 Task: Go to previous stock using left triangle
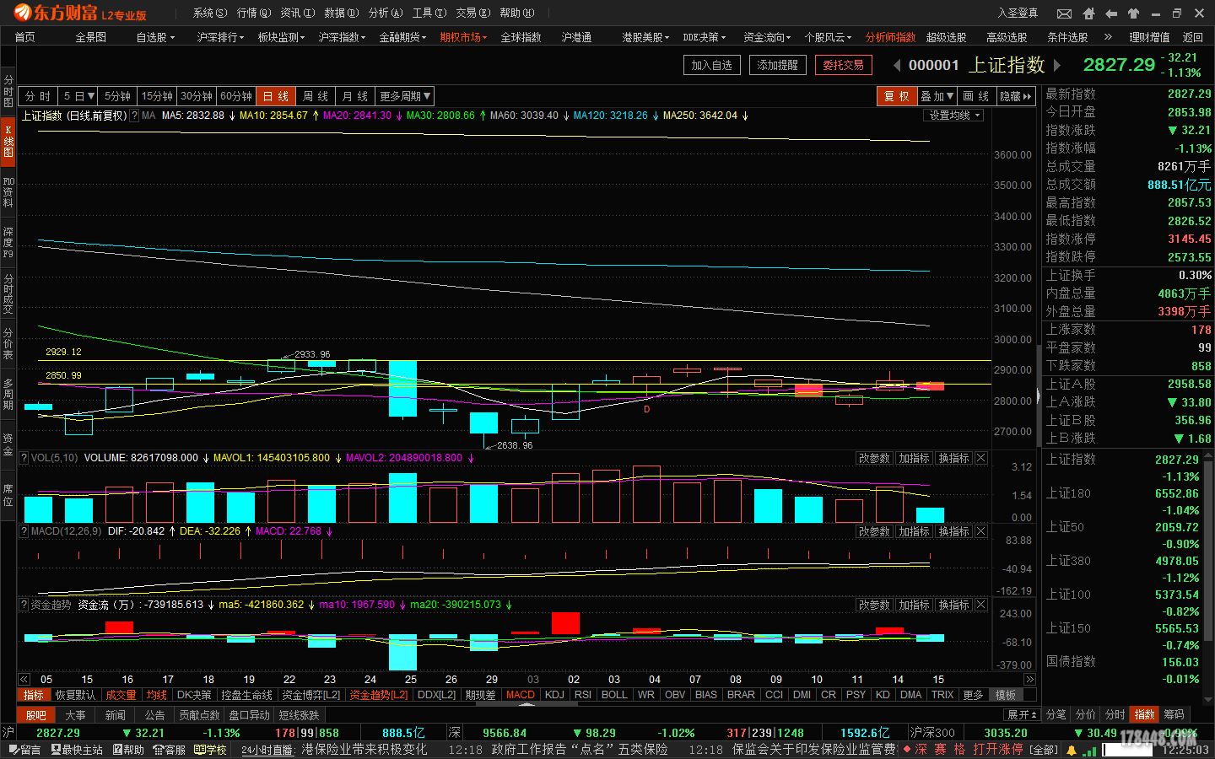[897, 66]
